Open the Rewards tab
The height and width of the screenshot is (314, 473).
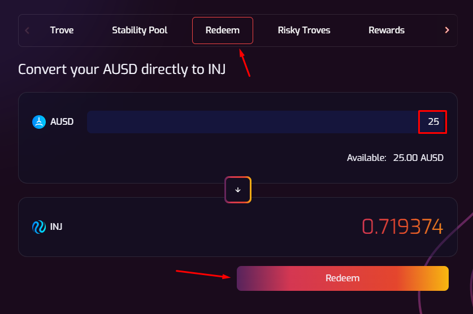click(387, 30)
